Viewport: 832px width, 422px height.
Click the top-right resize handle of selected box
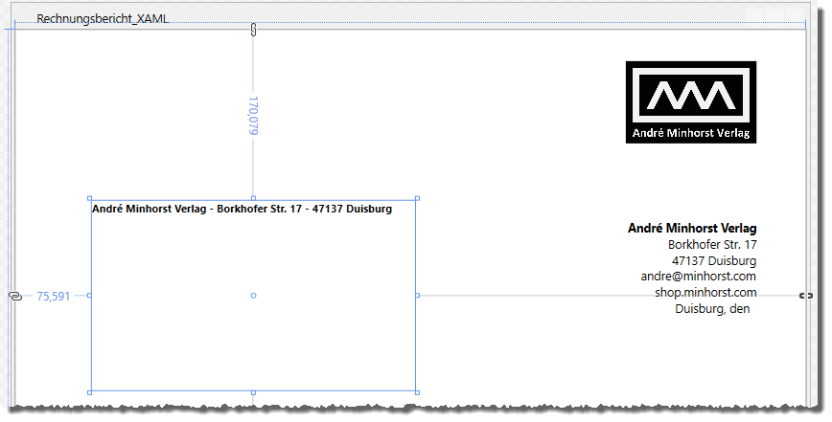point(417,199)
